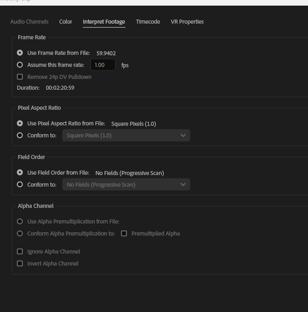The height and width of the screenshot is (312, 308).
Task: Open the VR Properties tab
Action: (x=187, y=22)
